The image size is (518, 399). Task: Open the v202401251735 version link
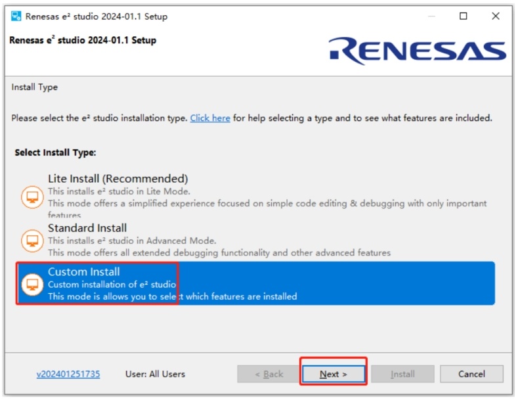coord(68,374)
